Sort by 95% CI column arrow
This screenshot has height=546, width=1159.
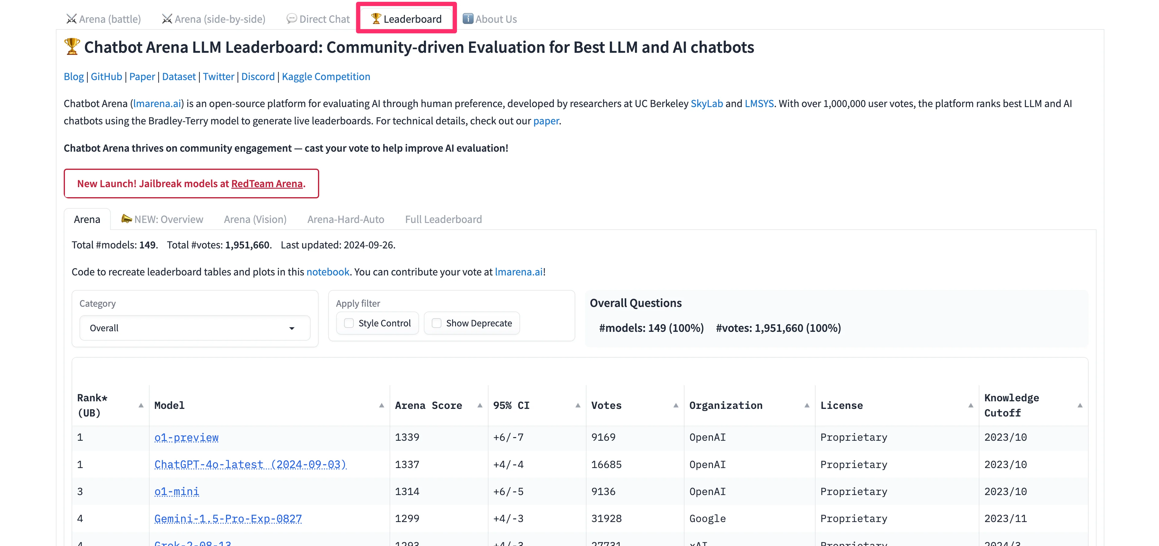click(x=578, y=405)
